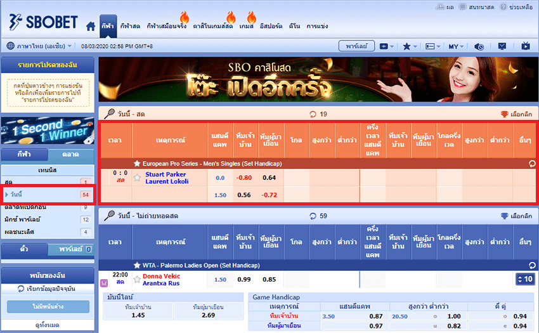Screen dimensions: 539x333
Task: Select the กีฬา top navigation tab
Action: 108,26
